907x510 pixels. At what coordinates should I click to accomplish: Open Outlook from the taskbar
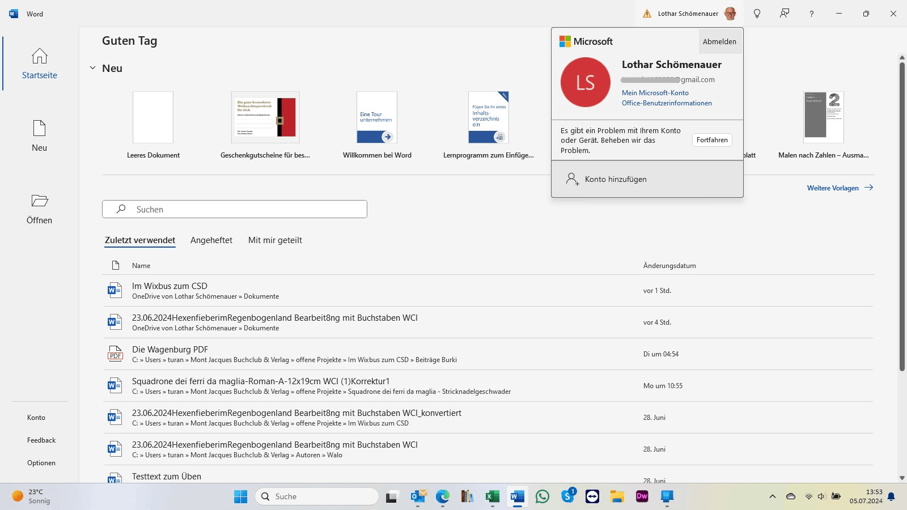[x=418, y=496]
